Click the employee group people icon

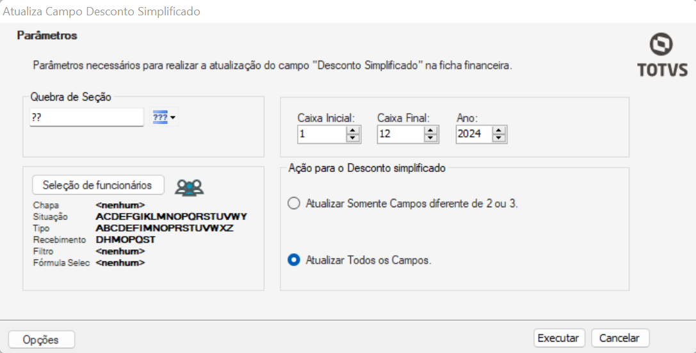click(x=189, y=187)
